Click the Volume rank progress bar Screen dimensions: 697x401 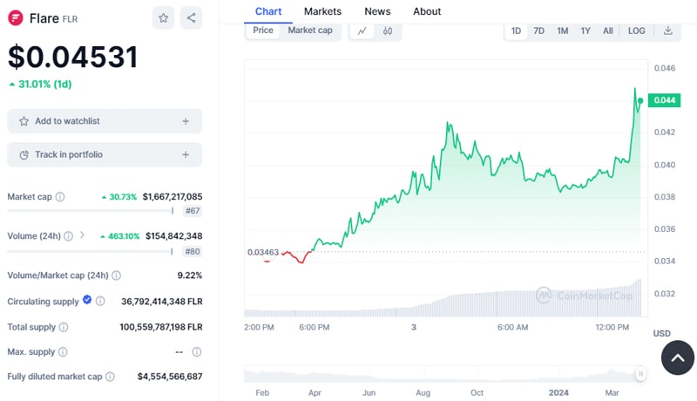[91, 252]
